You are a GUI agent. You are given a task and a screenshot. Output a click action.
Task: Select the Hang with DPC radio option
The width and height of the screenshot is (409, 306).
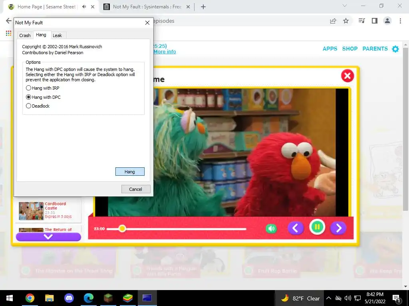pos(43,97)
